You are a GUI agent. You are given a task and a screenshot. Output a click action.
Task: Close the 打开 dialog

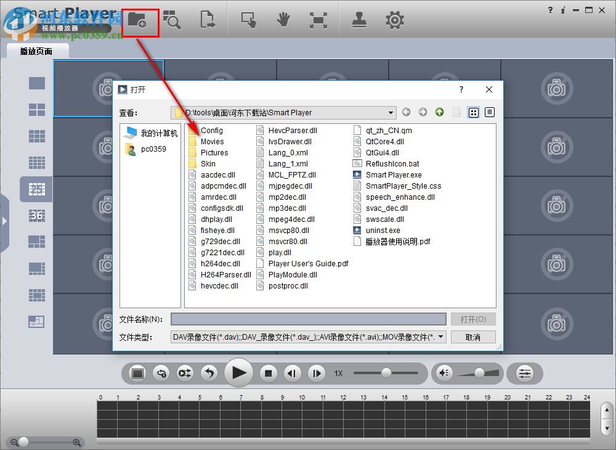tap(489, 89)
